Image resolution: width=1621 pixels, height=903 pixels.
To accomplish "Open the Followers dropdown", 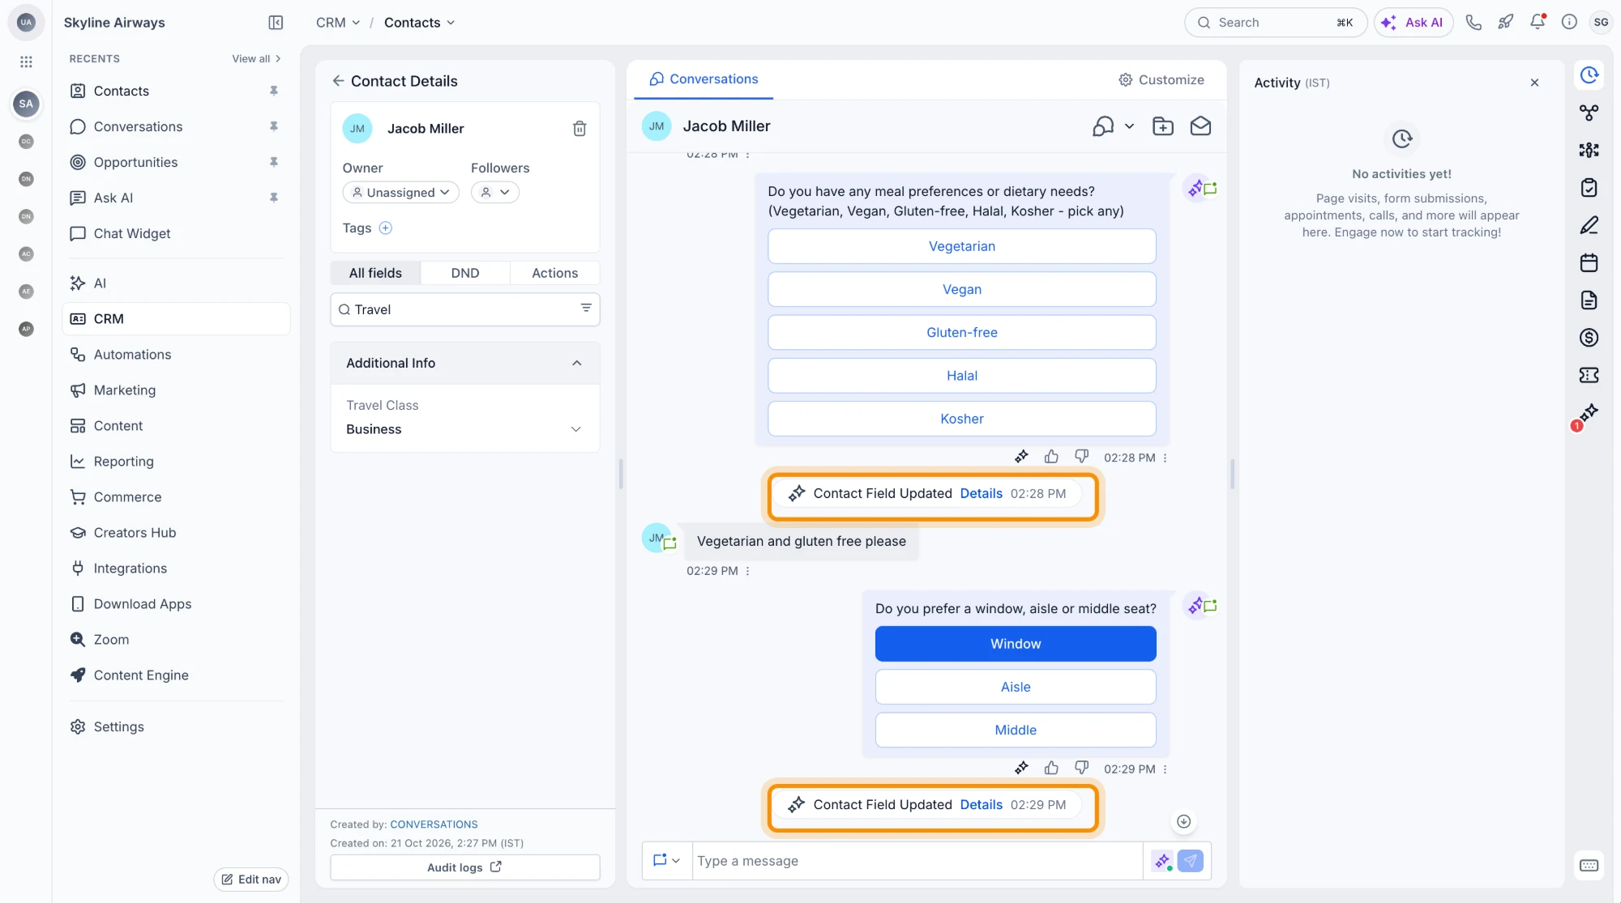I will point(495,193).
